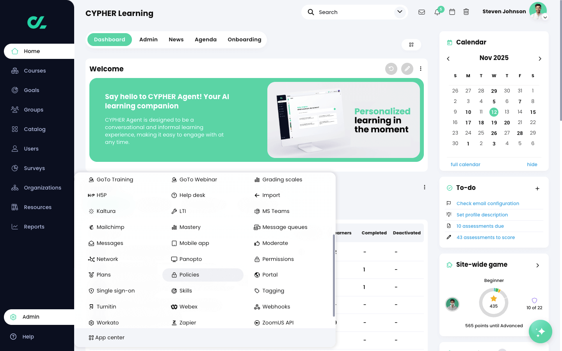Open the calendar icon in top bar
562x351 pixels.
[x=452, y=12]
